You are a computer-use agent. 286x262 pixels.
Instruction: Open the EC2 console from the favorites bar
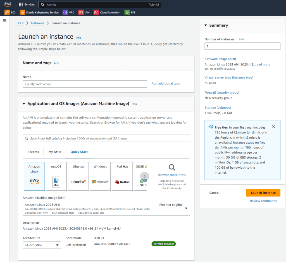click(10, 12)
